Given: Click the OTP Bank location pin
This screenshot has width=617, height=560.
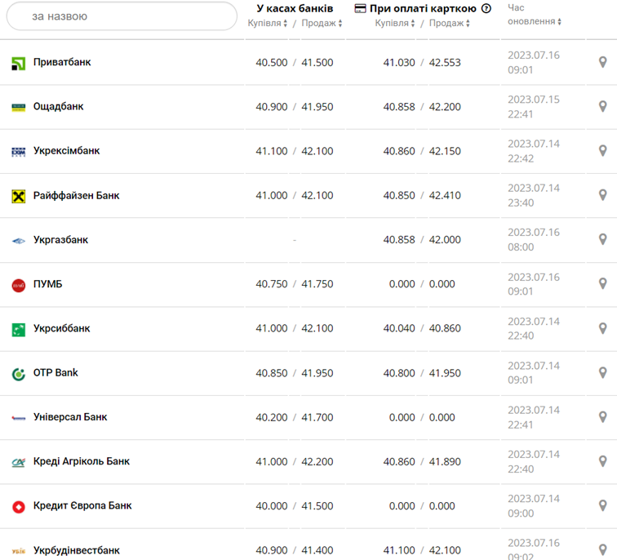Looking at the screenshot, I should tap(602, 373).
